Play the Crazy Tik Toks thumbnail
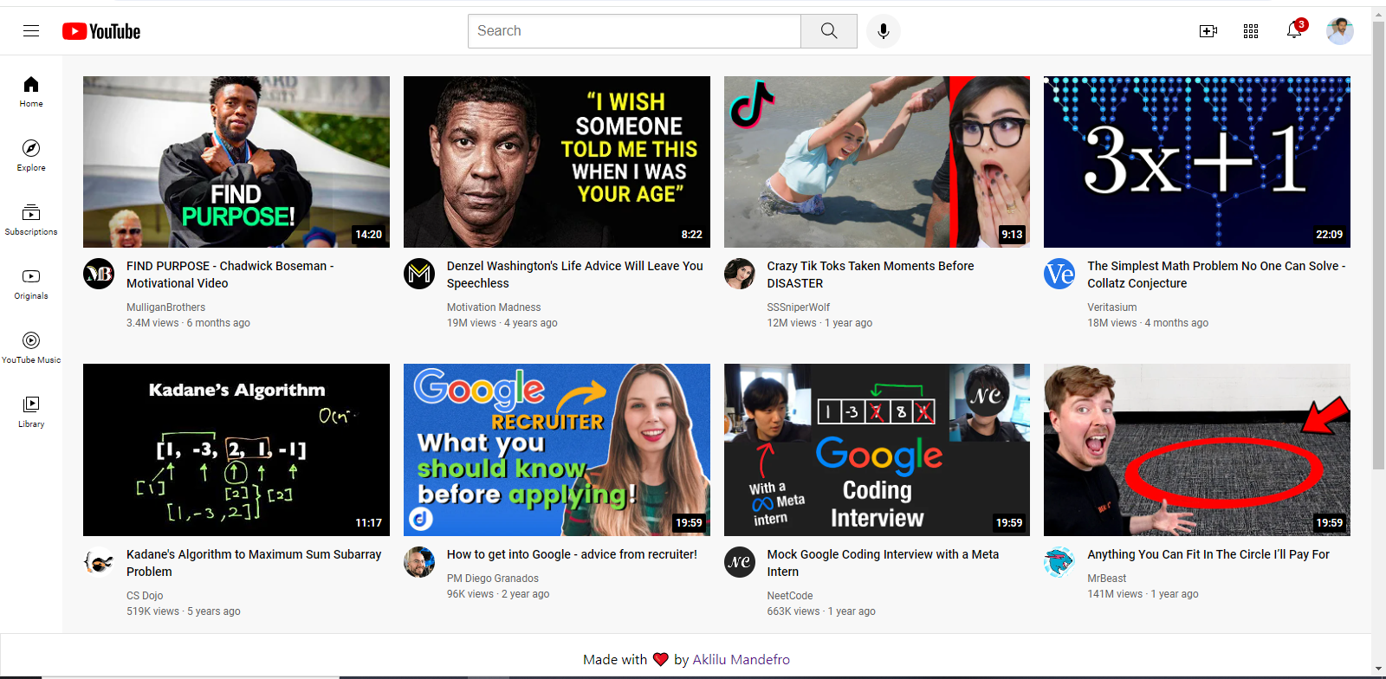 tap(877, 162)
